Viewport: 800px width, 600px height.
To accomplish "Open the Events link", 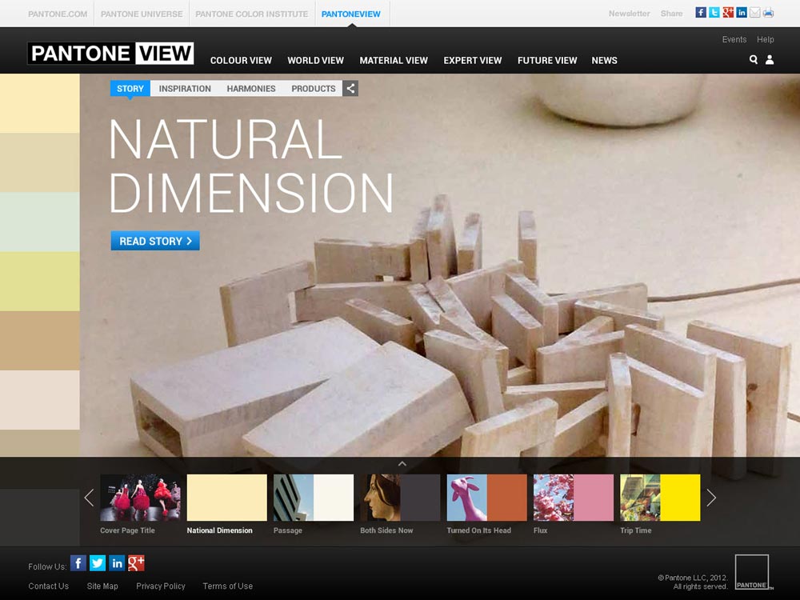I will coord(734,39).
